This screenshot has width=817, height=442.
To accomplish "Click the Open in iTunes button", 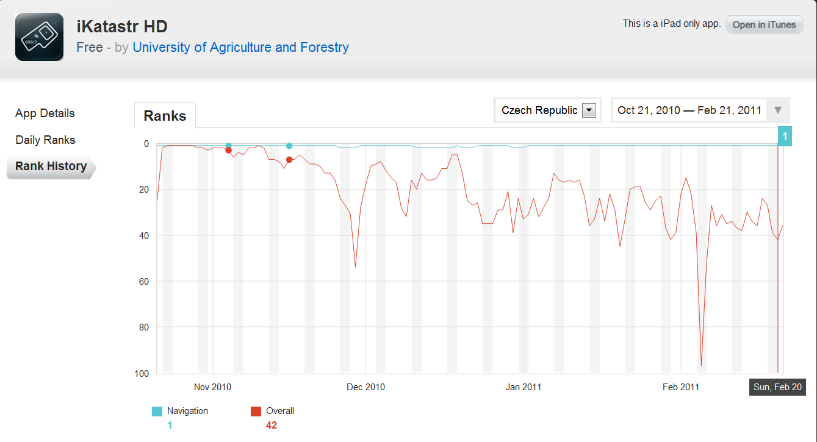I will tap(764, 25).
